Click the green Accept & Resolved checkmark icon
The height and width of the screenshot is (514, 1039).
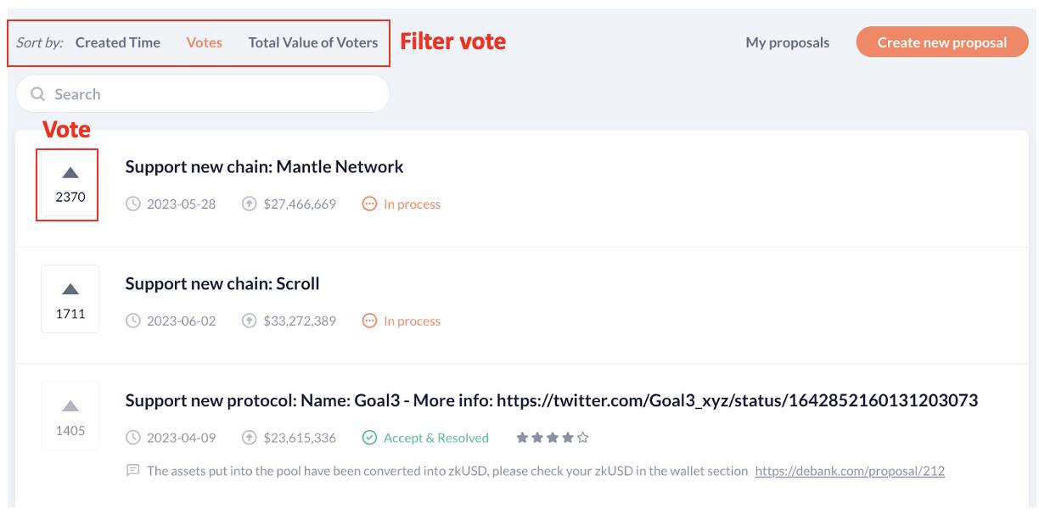(369, 439)
